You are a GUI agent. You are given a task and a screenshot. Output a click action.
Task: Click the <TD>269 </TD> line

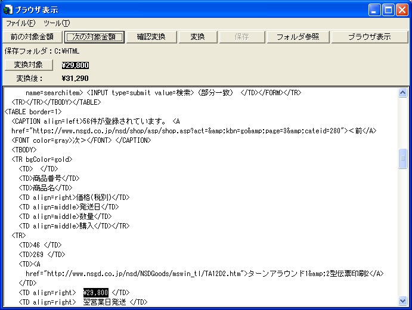coord(42,255)
